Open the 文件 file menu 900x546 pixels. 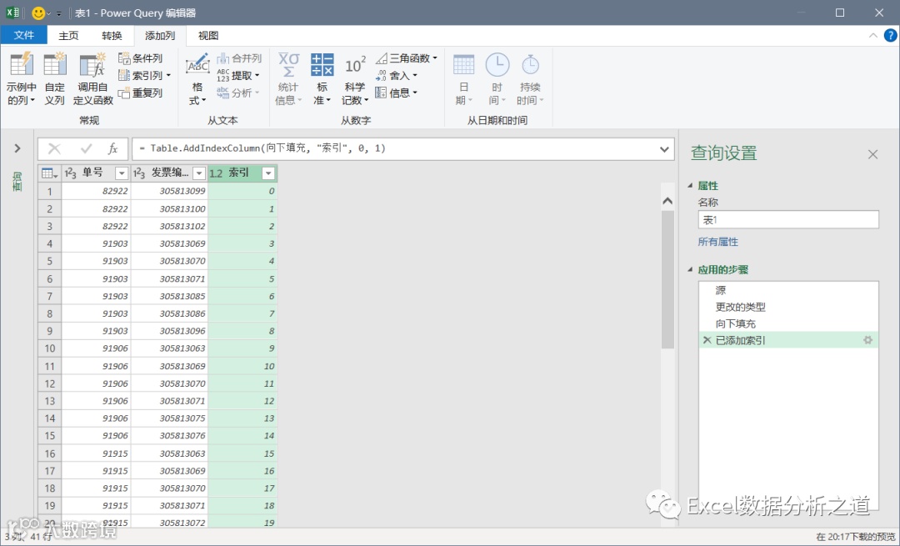pos(23,36)
